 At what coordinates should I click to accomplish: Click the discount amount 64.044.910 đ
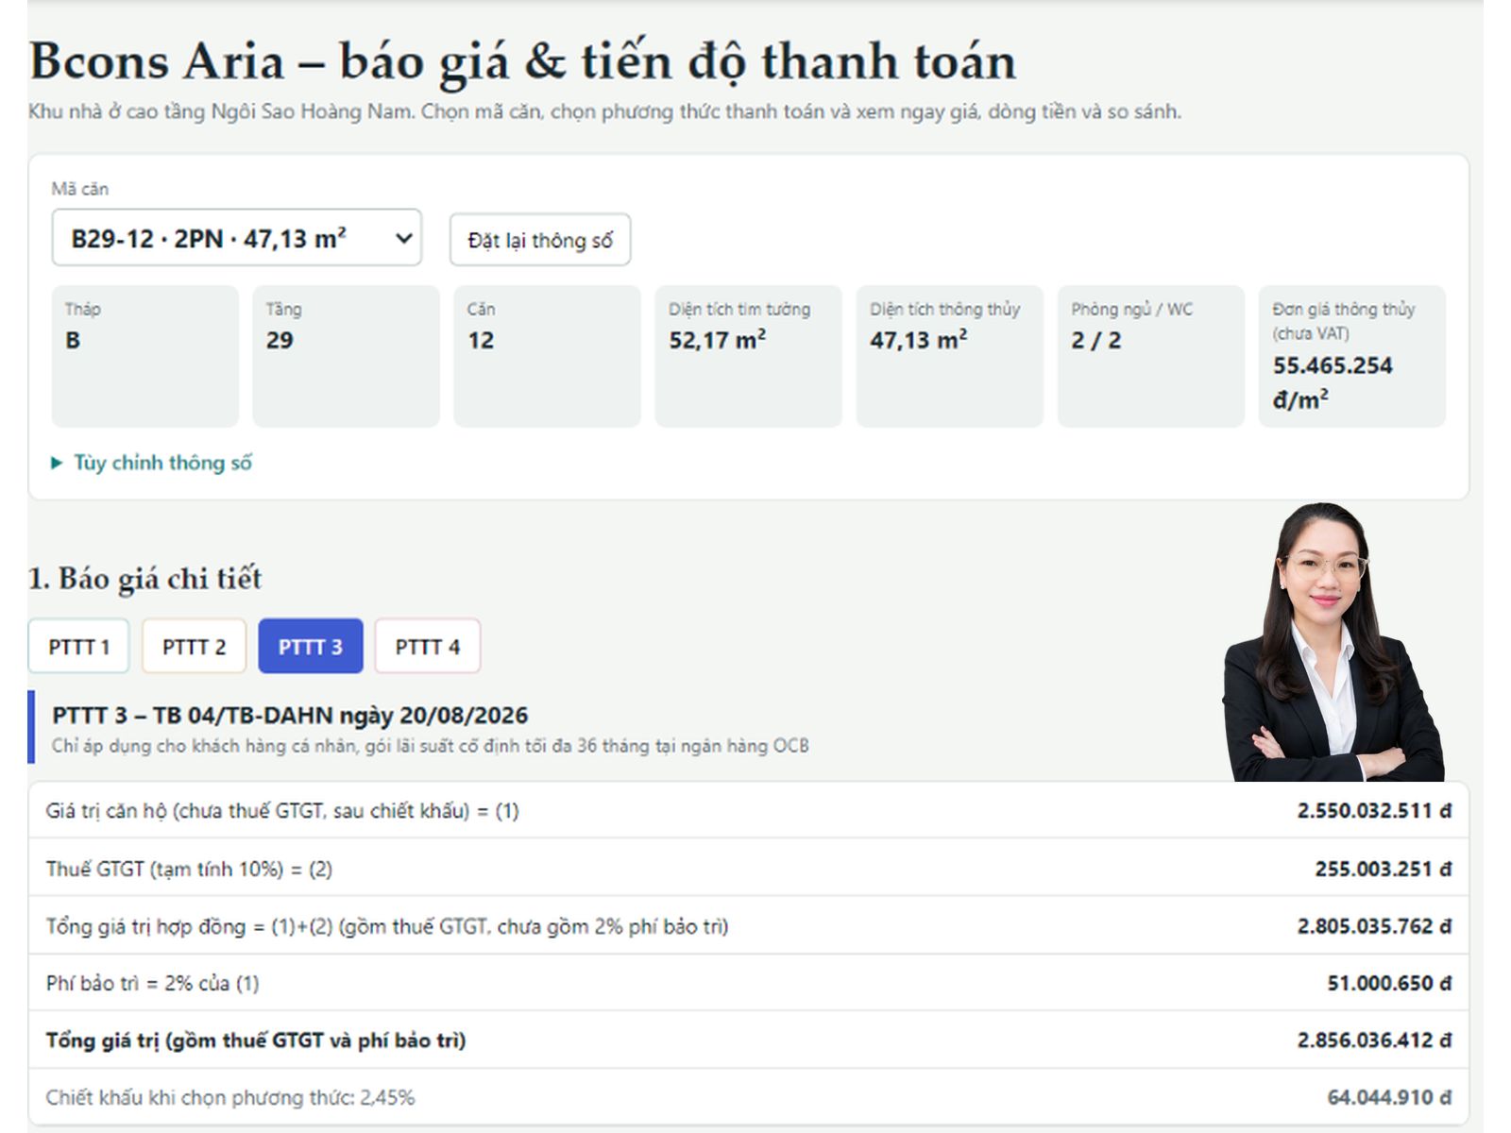coord(1389,1098)
